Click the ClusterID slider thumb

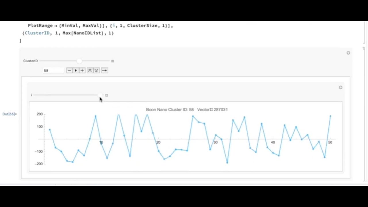[79, 61]
